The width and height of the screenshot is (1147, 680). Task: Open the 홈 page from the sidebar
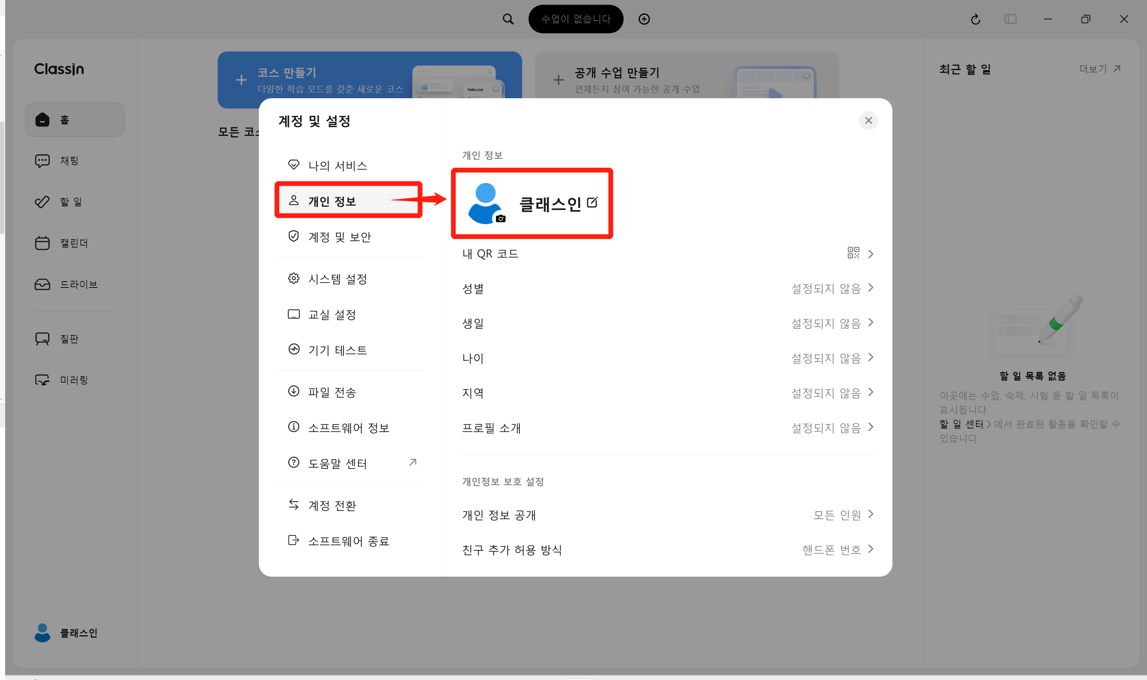point(75,120)
